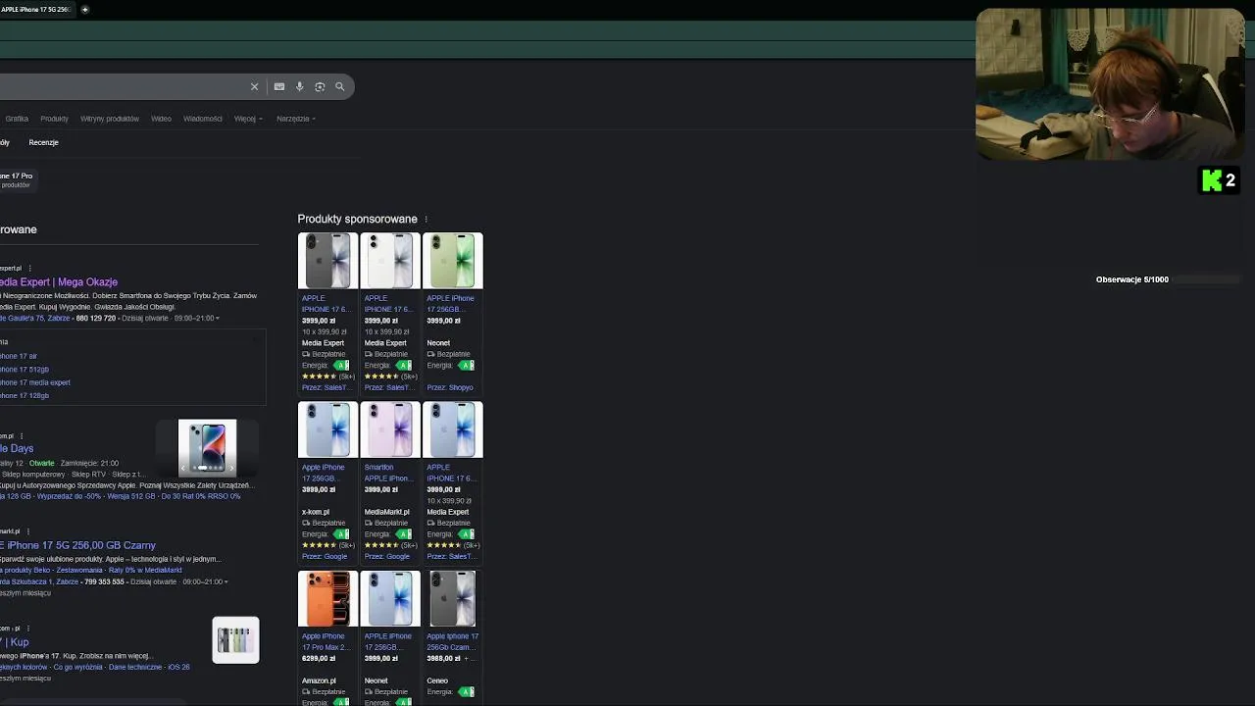The image size is (1255, 706).
Task: Open the black iPhone Ceneo product image
Action: 453,598
